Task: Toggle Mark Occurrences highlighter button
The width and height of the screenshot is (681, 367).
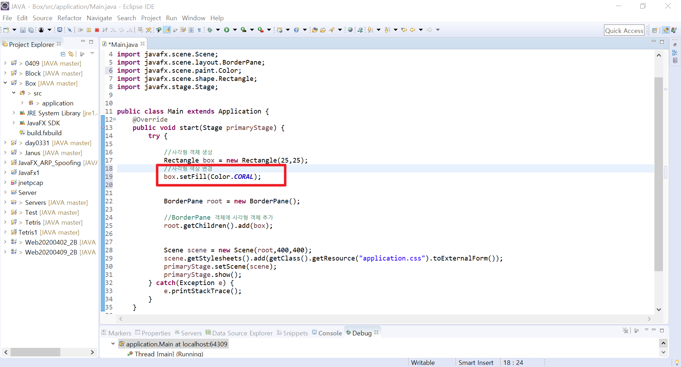Action: coord(167,30)
